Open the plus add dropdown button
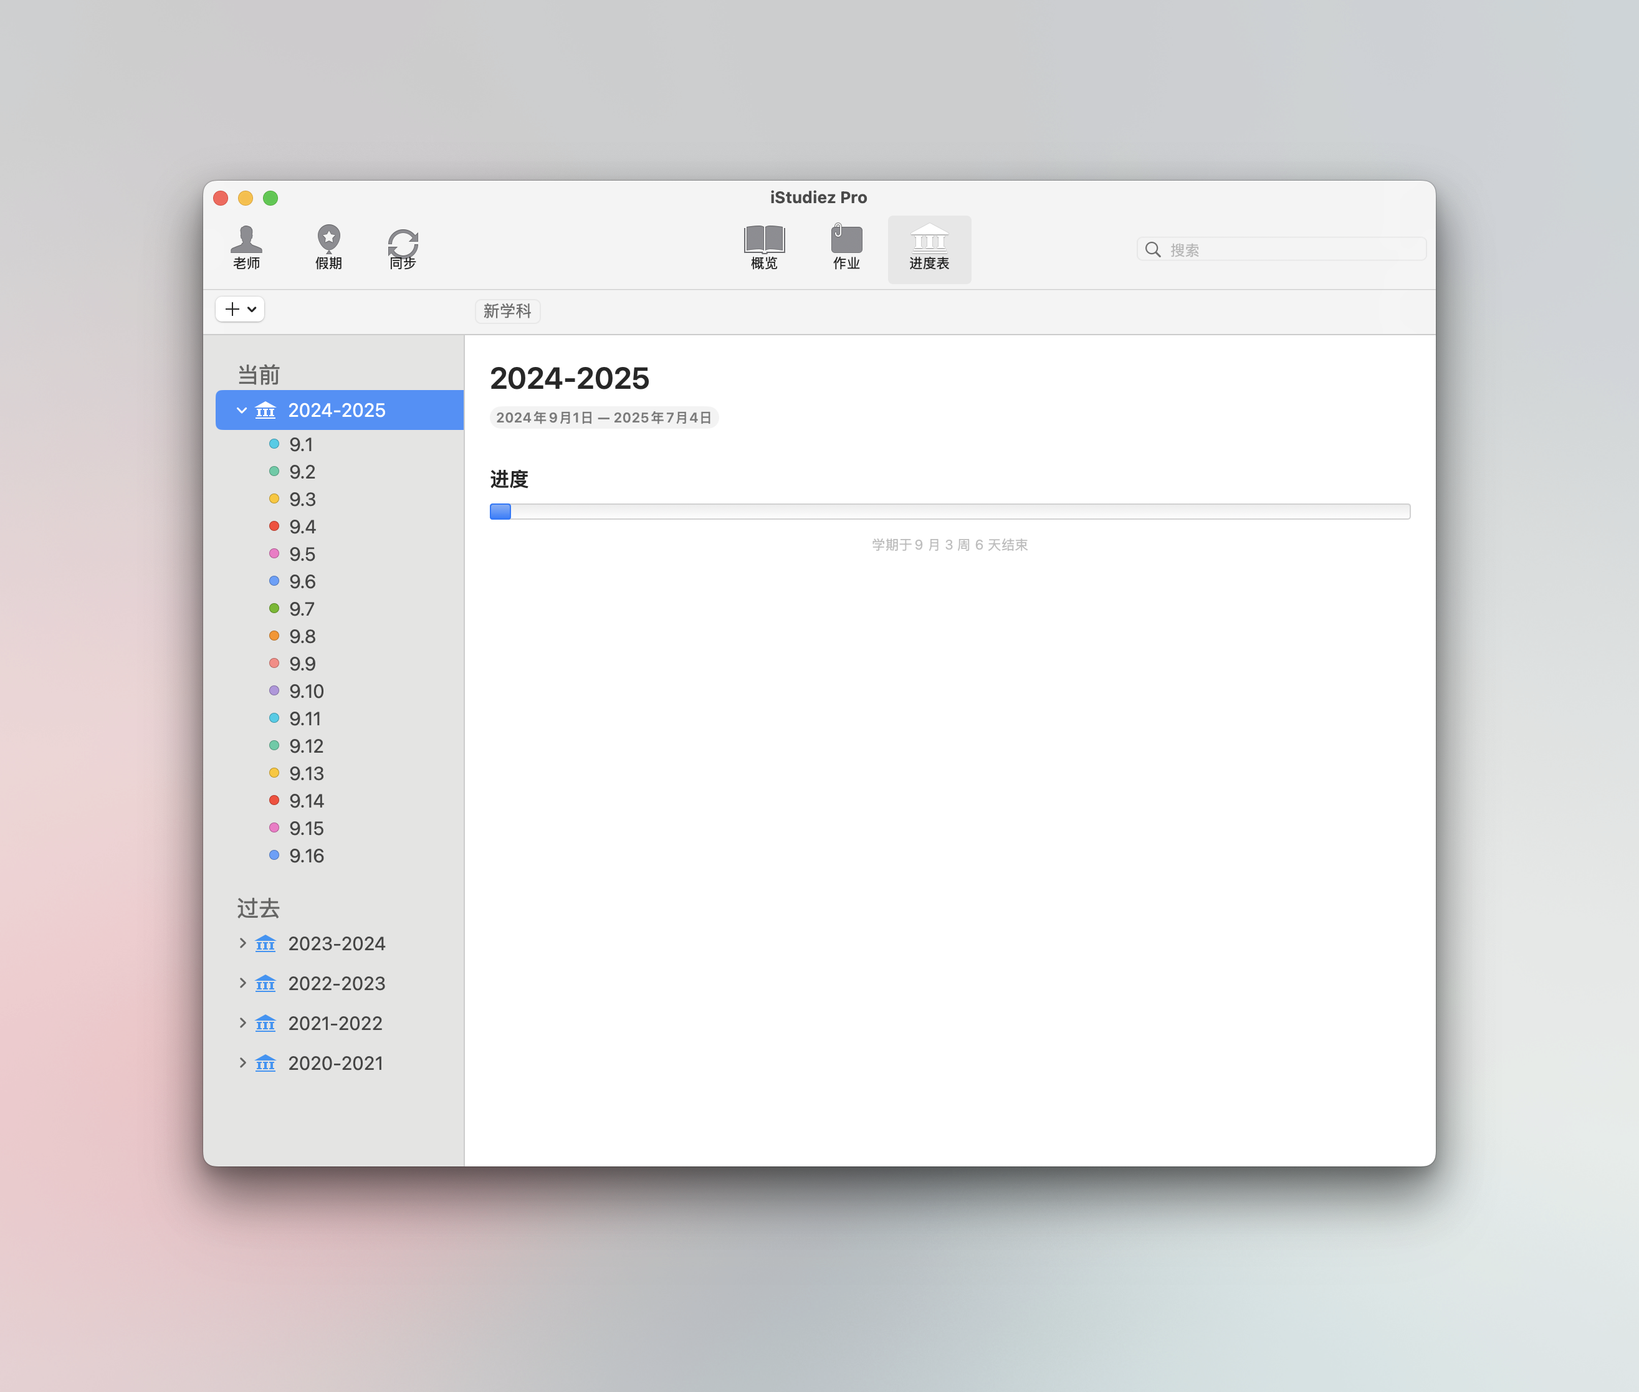The height and width of the screenshot is (1392, 1639). pyautogui.click(x=240, y=309)
